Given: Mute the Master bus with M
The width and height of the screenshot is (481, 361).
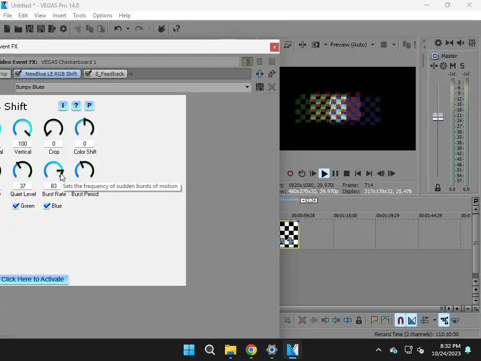Looking at the screenshot, I should click(453, 66).
